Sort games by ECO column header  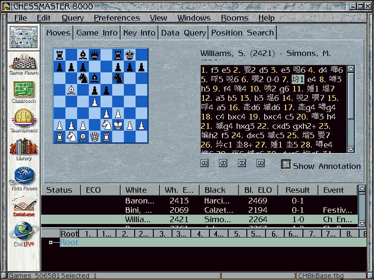(x=100, y=190)
